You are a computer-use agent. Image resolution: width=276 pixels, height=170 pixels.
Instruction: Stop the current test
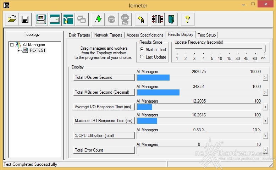[x=111, y=19]
